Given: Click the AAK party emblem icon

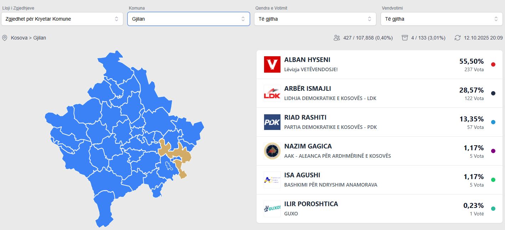Looking at the screenshot, I should click(x=272, y=151).
